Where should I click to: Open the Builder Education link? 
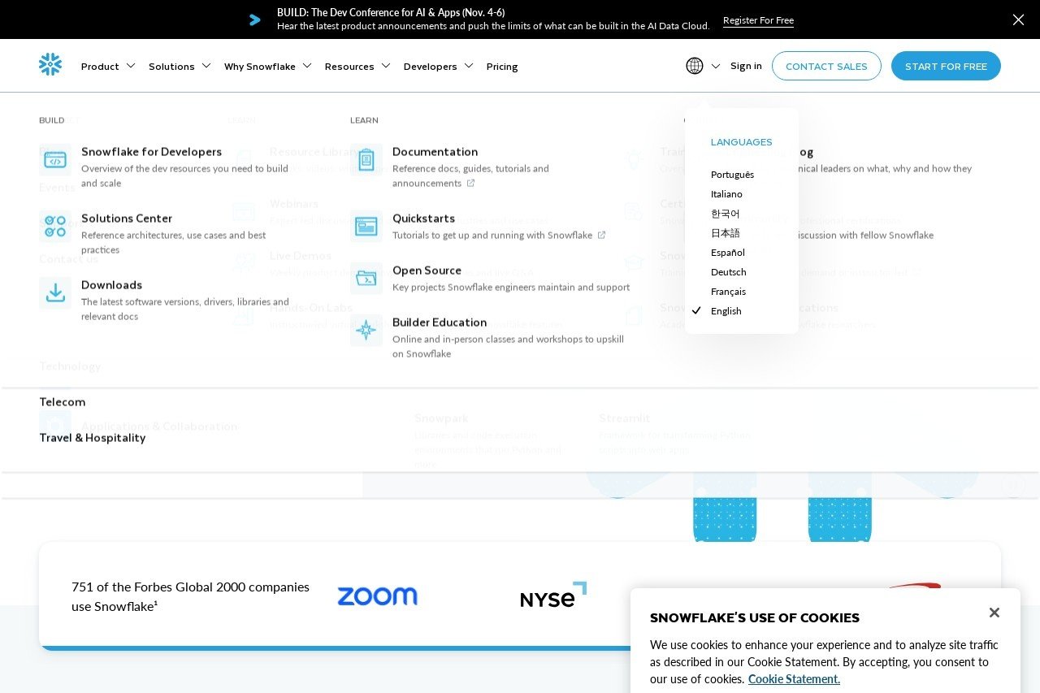click(440, 323)
